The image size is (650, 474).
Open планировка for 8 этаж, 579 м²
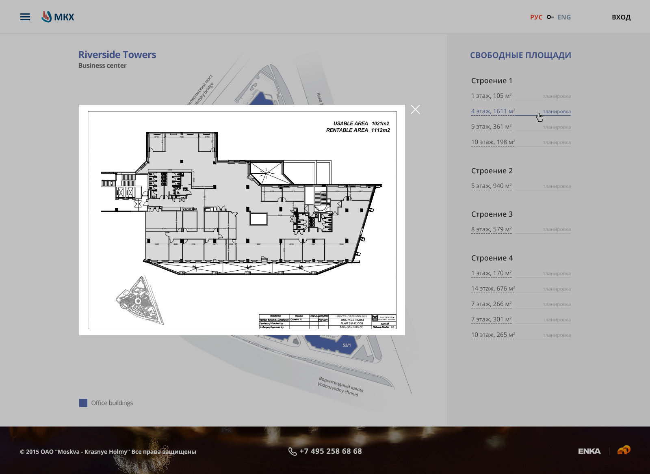click(x=556, y=229)
